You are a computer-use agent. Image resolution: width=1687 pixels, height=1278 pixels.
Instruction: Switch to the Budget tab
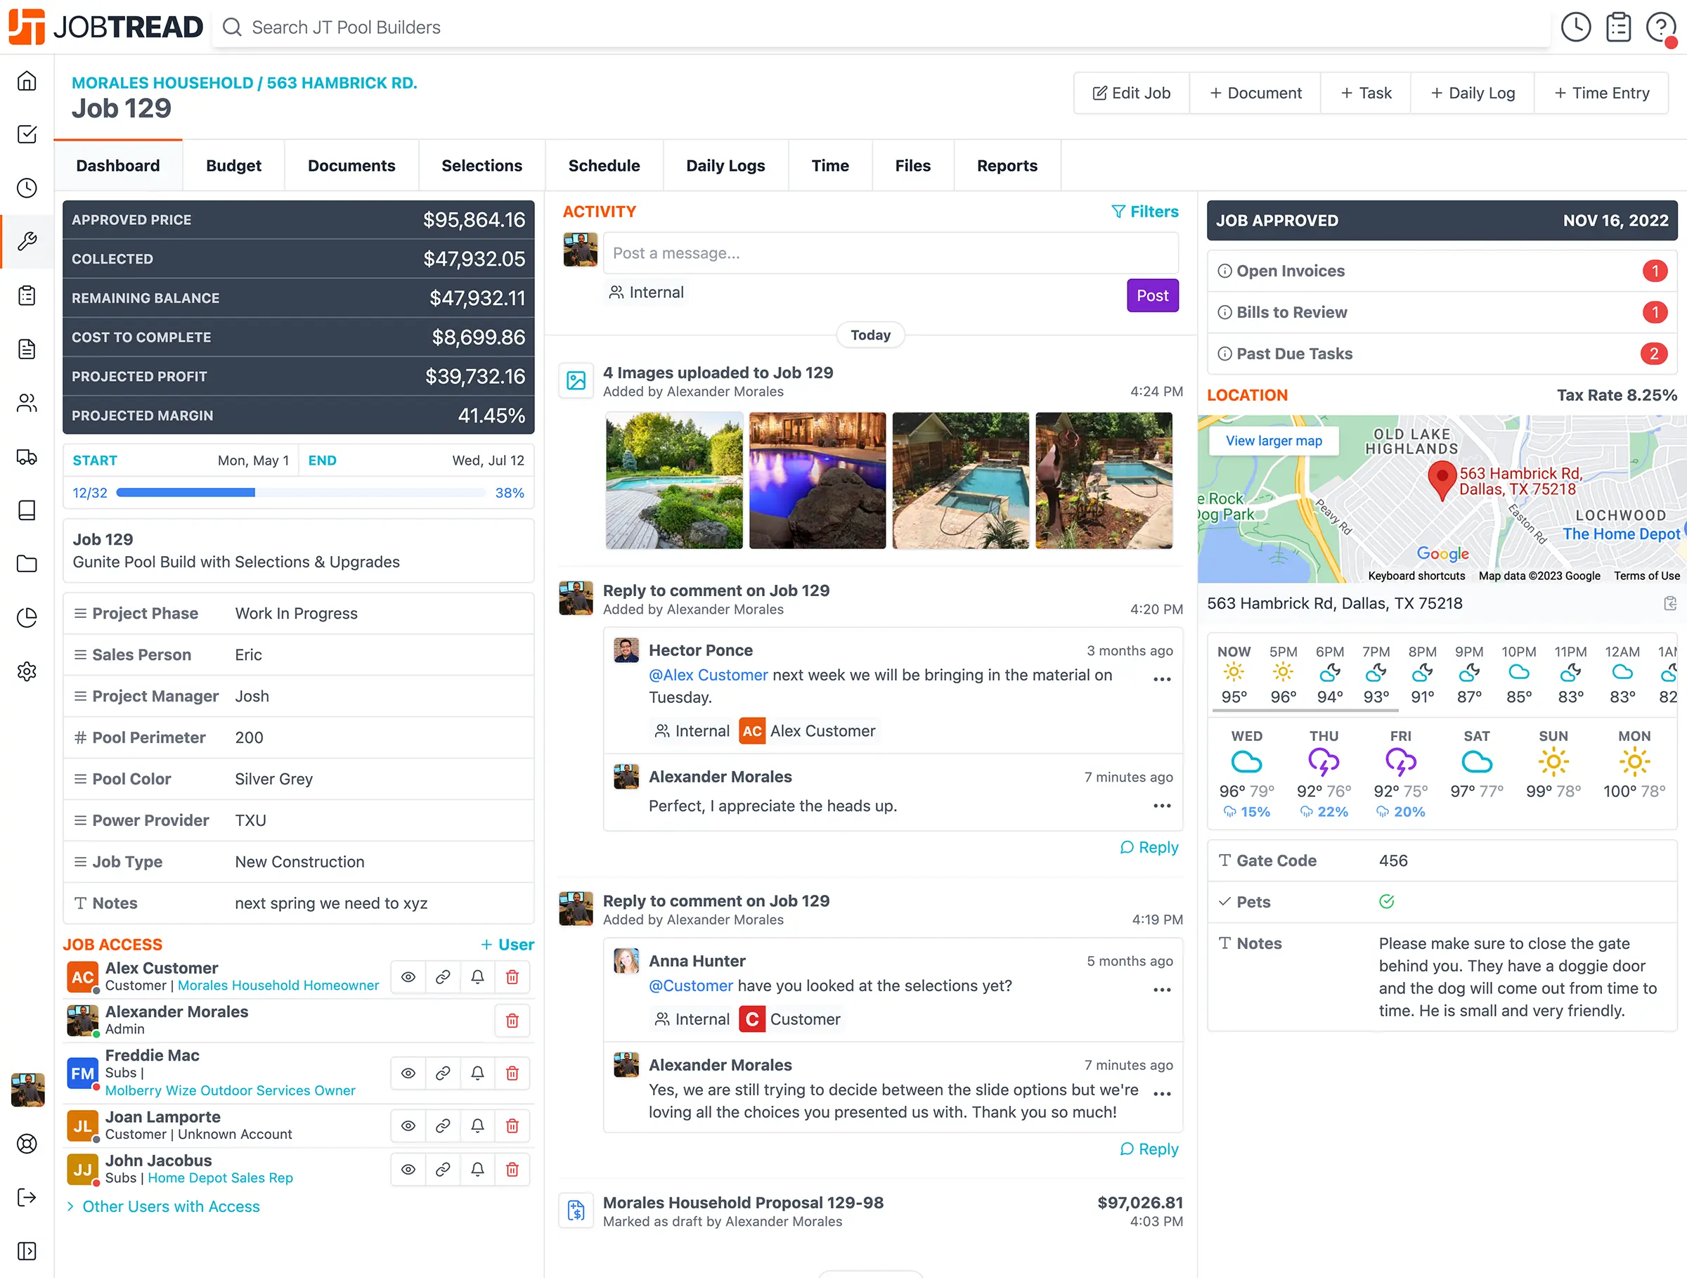pyautogui.click(x=233, y=165)
